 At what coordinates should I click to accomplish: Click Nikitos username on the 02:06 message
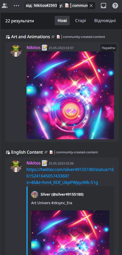(x=34, y=163)
